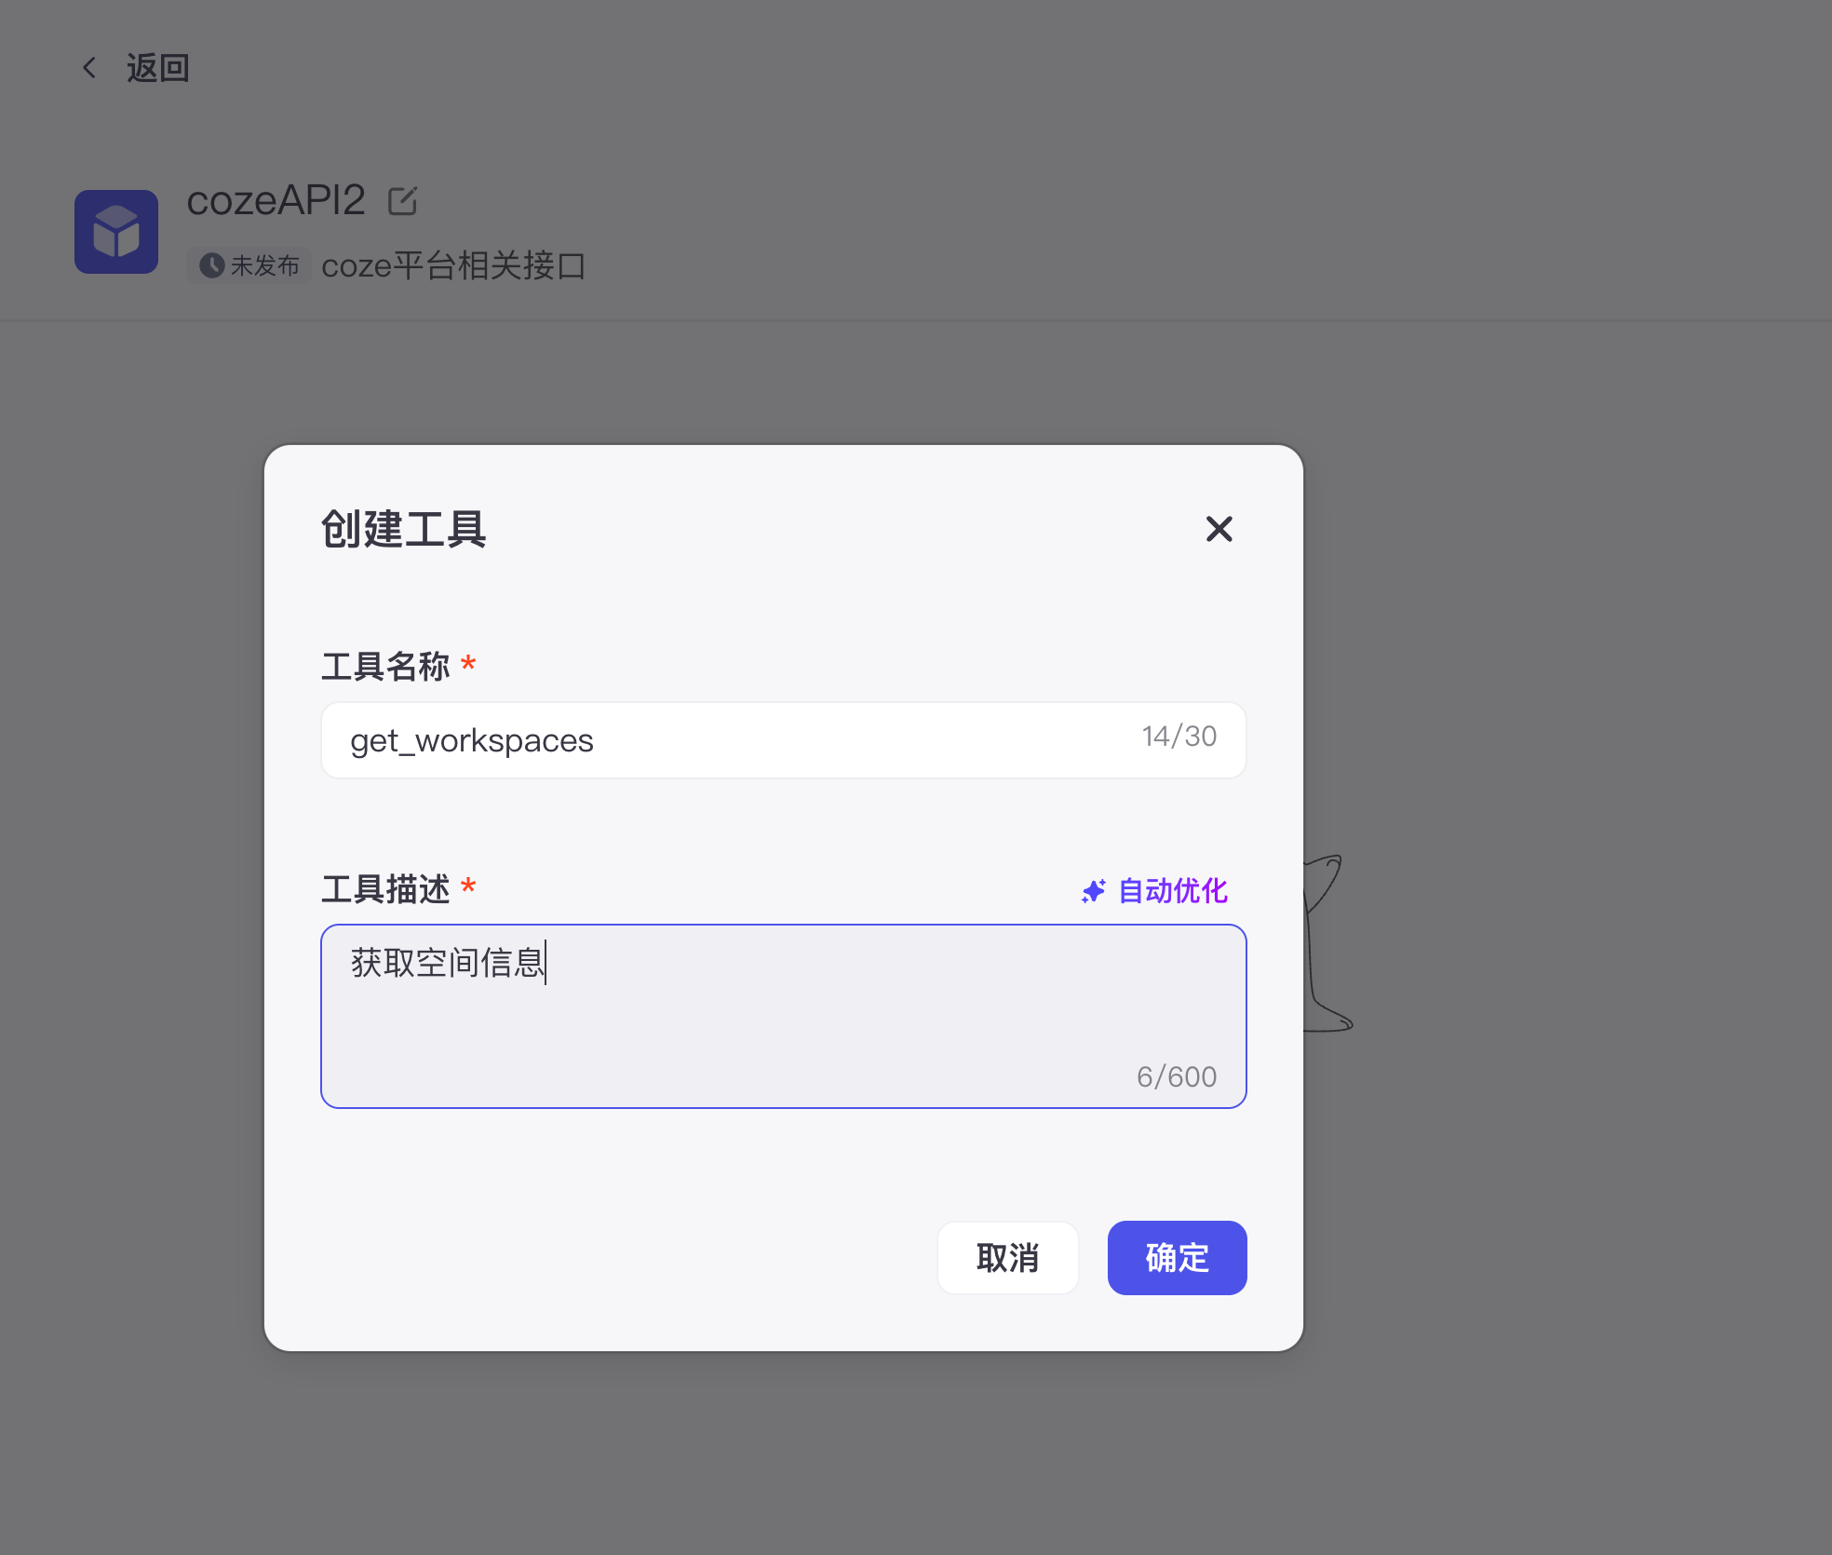
Task: Click the coze平台相关接口 description text
Action: 453,265
